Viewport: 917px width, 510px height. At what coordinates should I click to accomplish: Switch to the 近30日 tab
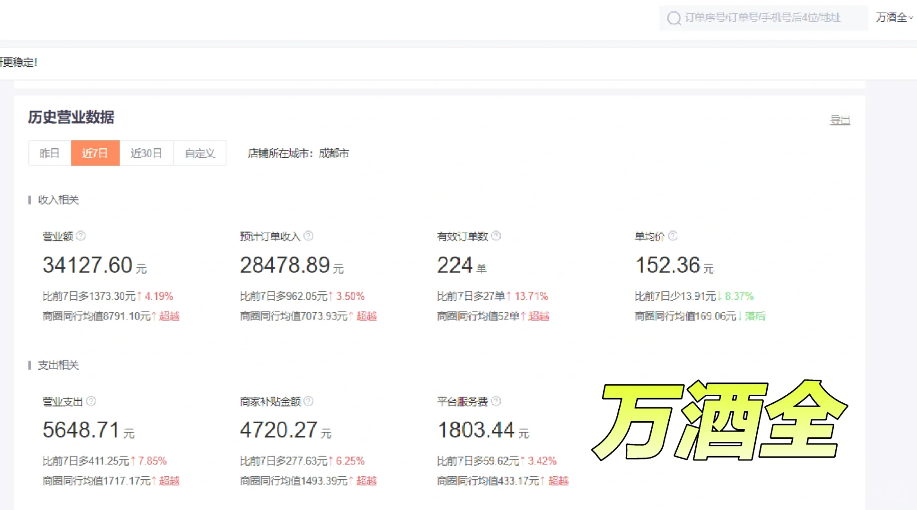147,153
